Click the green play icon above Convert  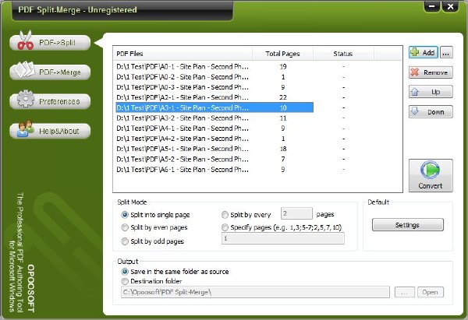pos(430,170)
